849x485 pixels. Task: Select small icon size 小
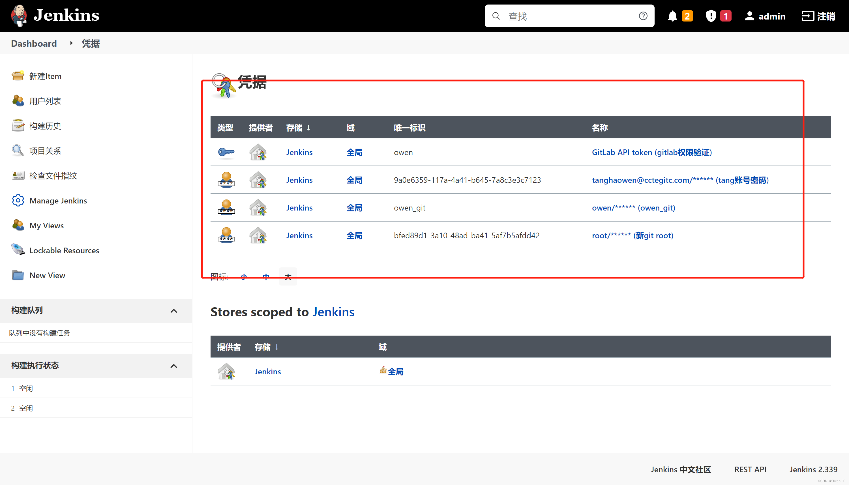coord(244,276)
